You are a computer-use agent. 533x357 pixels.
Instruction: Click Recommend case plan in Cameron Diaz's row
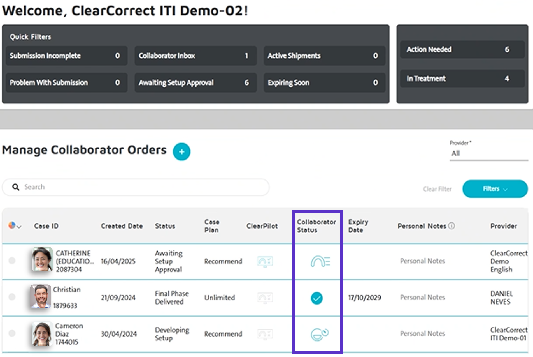pyautogui.click(x=223, y=334)
